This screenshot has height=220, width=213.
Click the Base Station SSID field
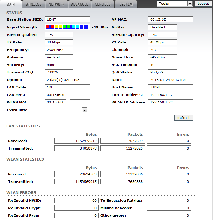point(67,19)
